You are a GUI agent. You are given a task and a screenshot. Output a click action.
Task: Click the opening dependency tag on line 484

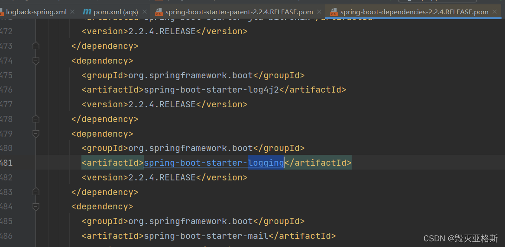(102, 207)
